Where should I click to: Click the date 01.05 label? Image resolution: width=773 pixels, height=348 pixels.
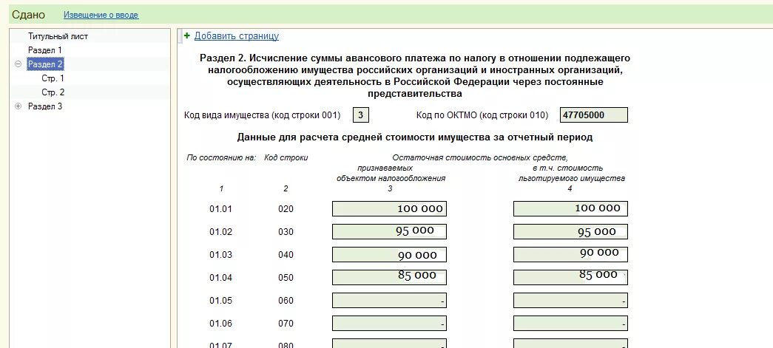click(220, 301)
